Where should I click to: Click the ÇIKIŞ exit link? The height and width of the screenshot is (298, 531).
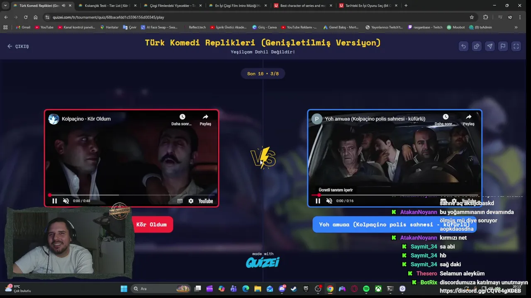pos(18,46)
